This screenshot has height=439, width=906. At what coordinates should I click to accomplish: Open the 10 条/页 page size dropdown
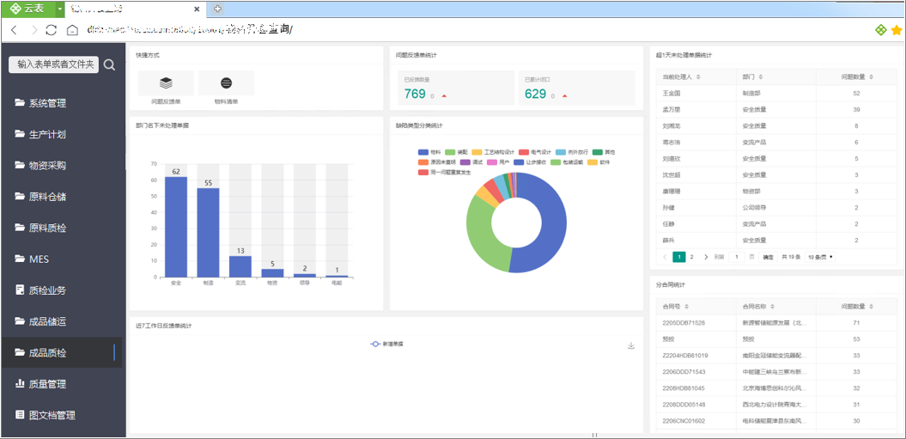pos(820,257)
